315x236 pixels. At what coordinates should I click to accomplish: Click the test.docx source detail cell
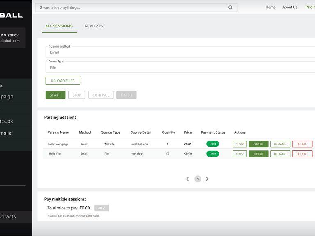coord(137,154)
